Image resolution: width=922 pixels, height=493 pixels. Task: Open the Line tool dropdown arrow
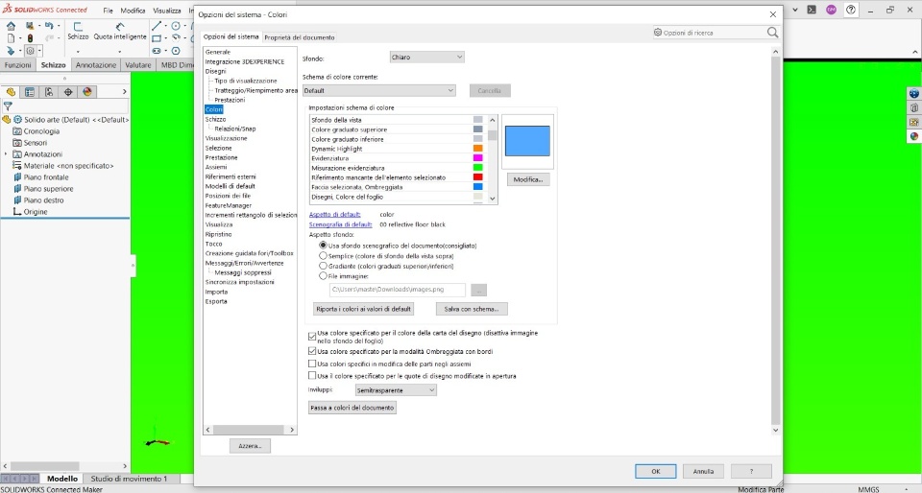tap(166, 26)
